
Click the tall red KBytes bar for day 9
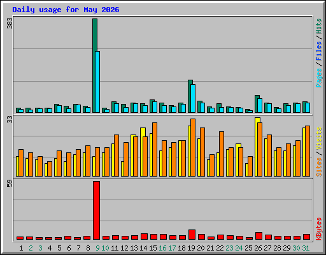coord(96,210)
